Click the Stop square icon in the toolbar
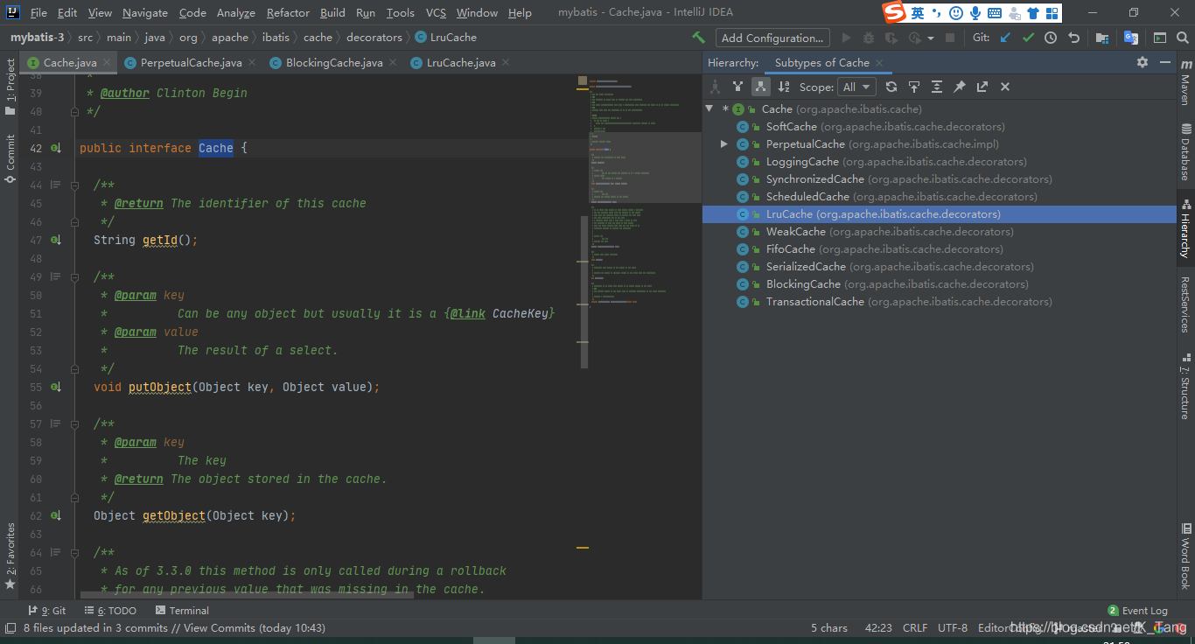The height and width of the screenshot is (644, 1195). coord(950,38)
